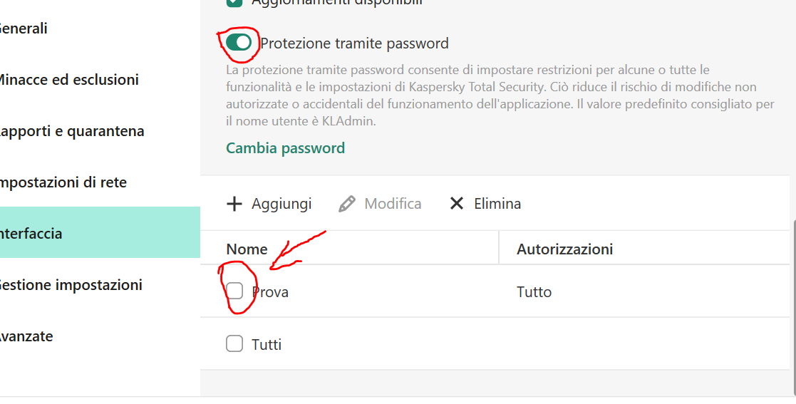Go to Minacce ed esclusioni settings
The image size is (796, 404).
tap(68, 80)
